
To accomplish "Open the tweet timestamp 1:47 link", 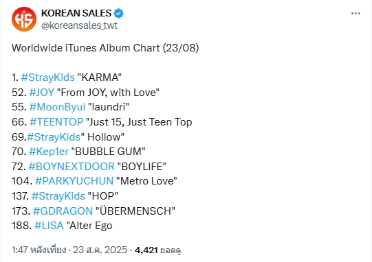I will tap(39, 250).
